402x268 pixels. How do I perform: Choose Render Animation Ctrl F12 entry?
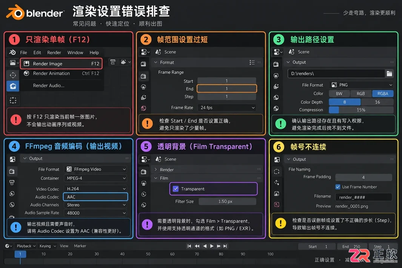(61, 73)
